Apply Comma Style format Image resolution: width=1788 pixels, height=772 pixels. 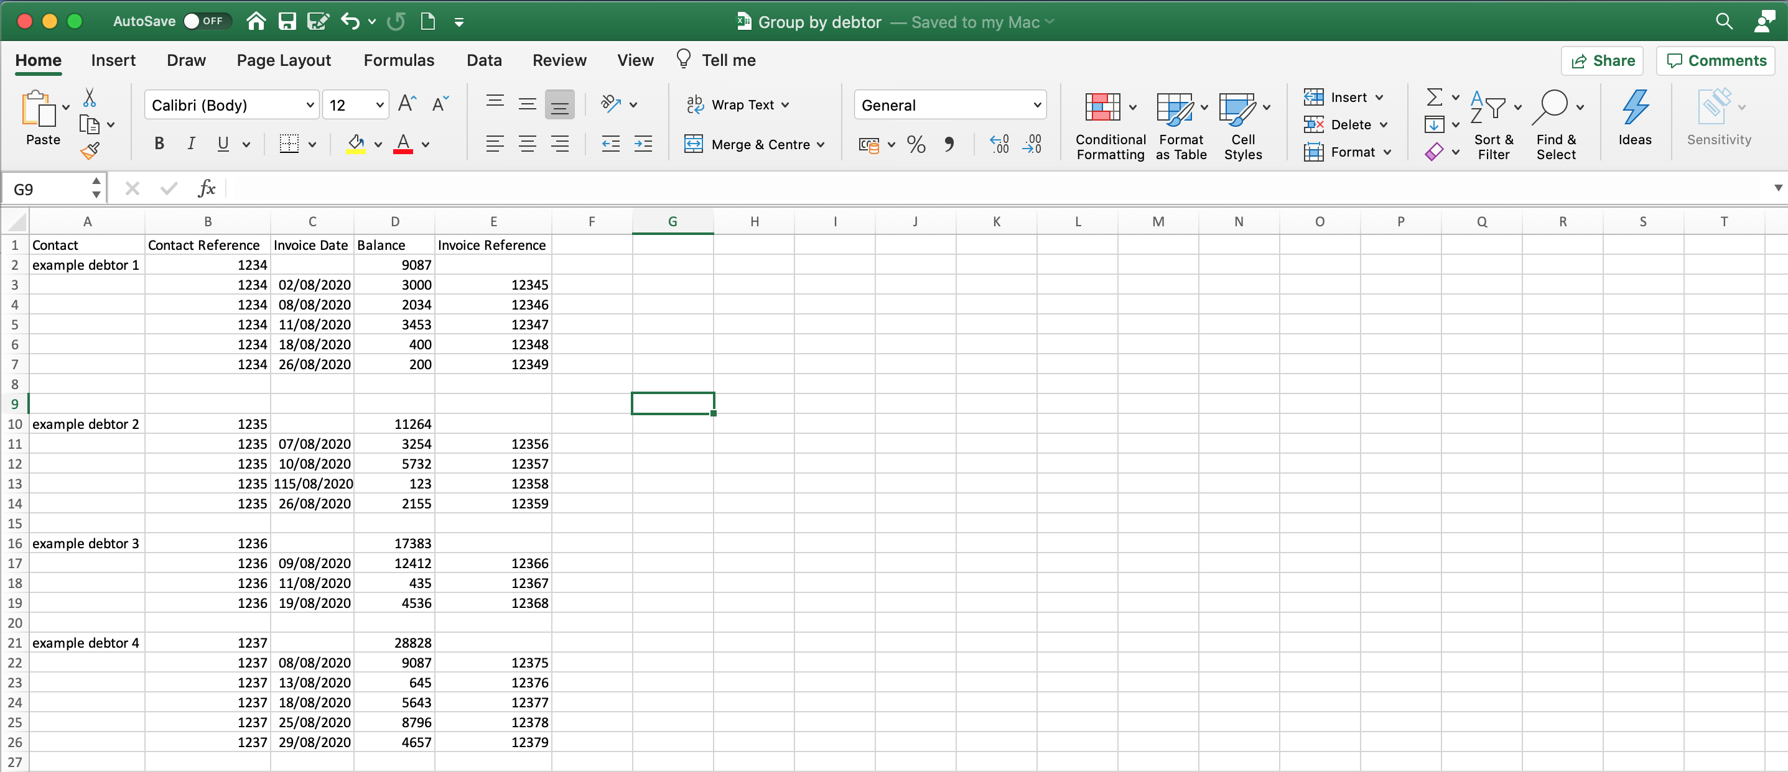click(949, 144)
